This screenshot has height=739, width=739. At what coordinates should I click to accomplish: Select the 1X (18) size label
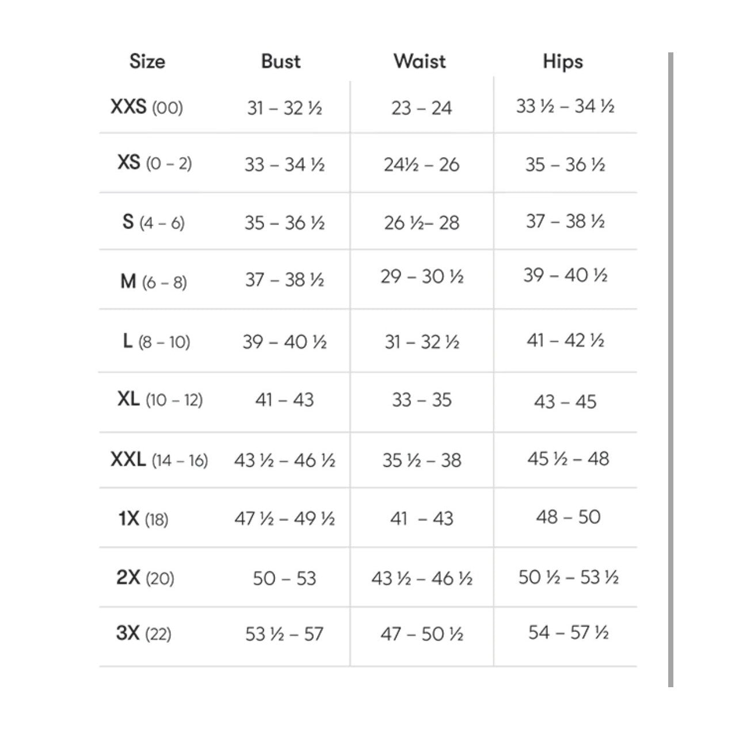pos(143,519)
